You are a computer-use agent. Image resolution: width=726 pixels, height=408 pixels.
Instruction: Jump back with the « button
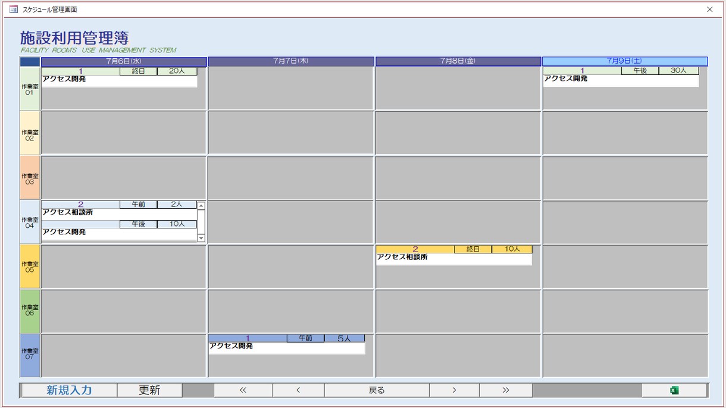tap(243, 390)
